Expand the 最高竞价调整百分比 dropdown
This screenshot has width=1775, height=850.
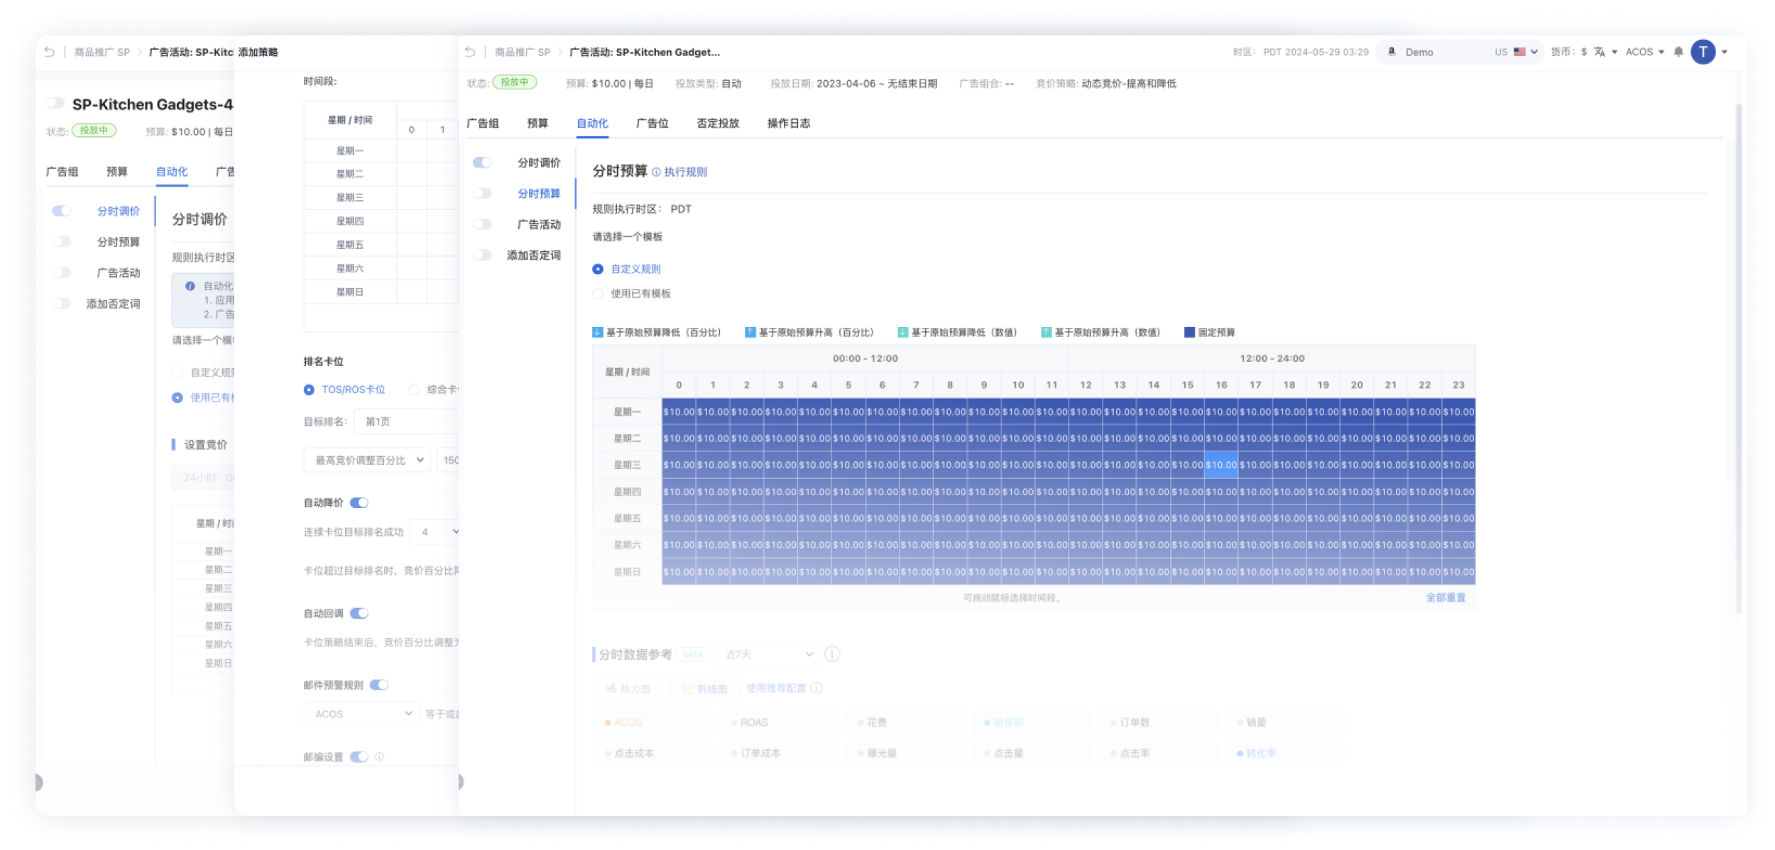click(367, 460)
